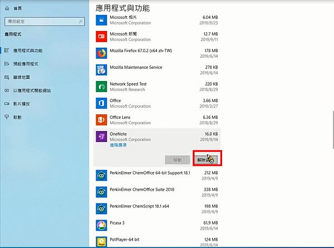Select the Microsoft 新聞 red icon
This screenshot has width=334, height=248.
coord(101,37)
